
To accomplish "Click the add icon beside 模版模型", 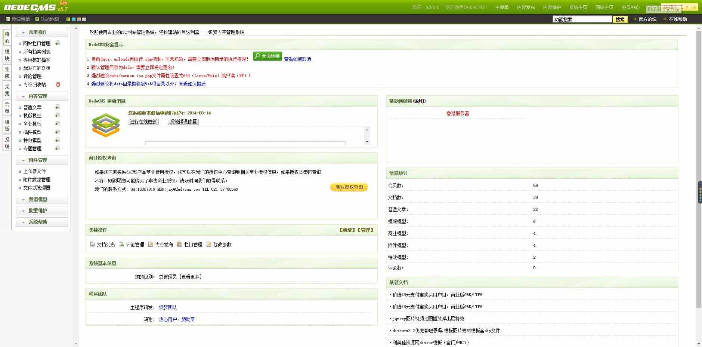I will click(58, 115).
